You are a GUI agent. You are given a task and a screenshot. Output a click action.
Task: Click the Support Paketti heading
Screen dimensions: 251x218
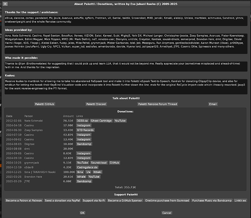coord(126,194)
